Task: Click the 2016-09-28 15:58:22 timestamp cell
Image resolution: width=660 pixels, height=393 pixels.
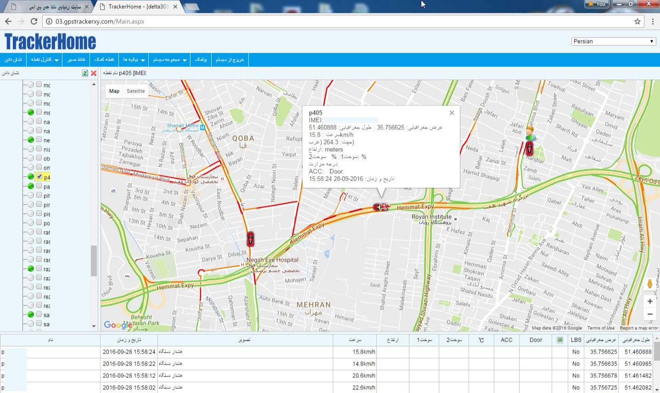Action: [129, 364]
